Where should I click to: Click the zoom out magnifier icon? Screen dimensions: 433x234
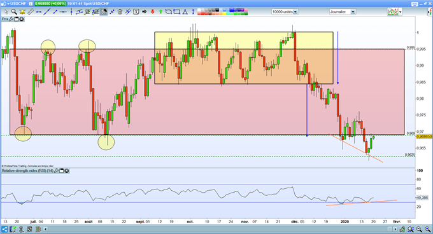[419, 229]
